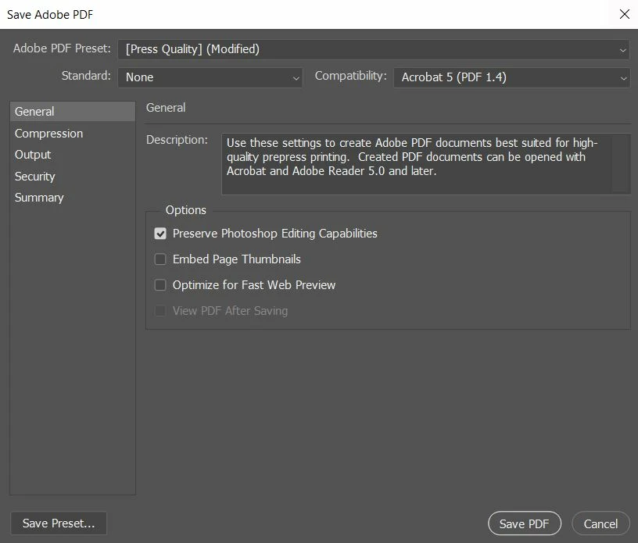Switch to the Output section
This screenshot has width=638, height=543.
pyautogui.click(x=73, y=155)
